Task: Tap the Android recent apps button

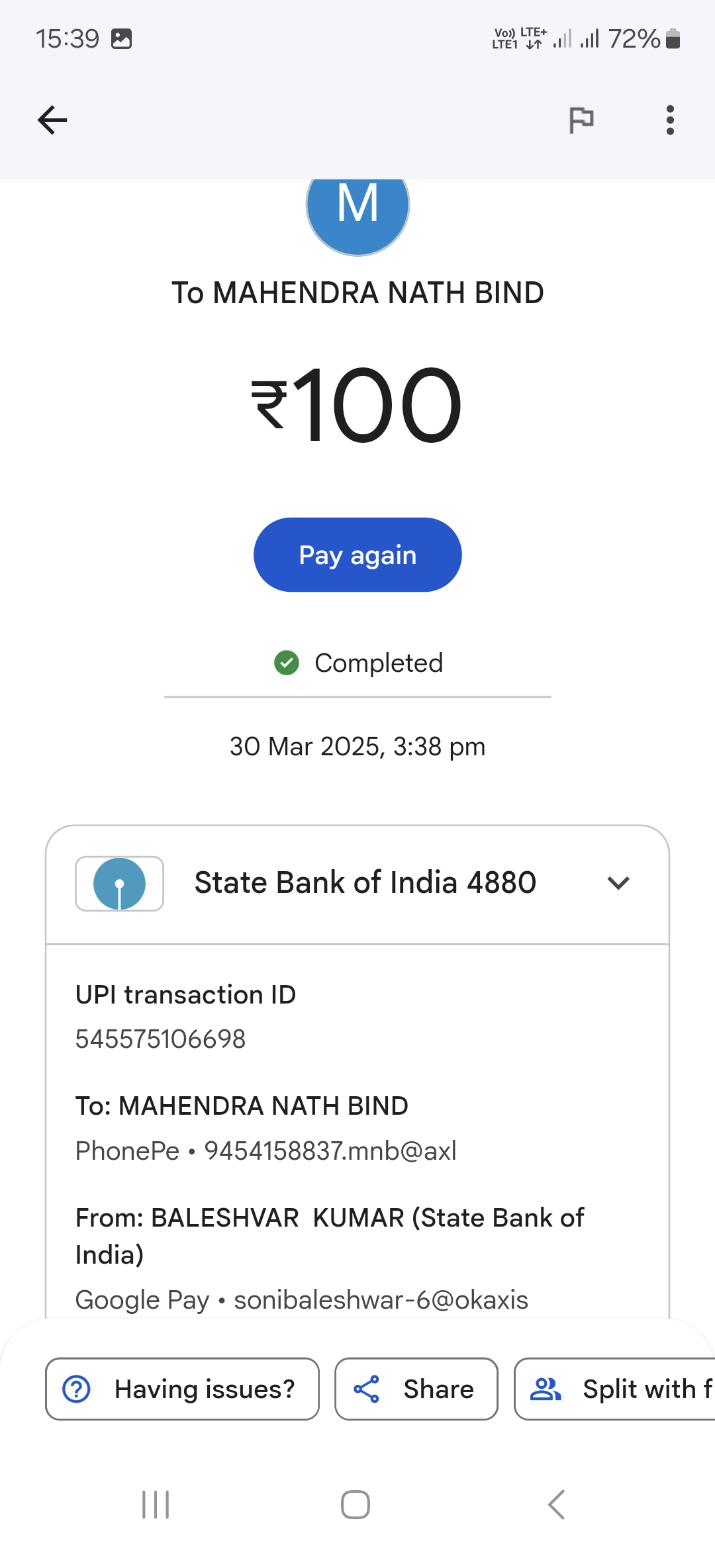Action: pyautogui.click(x=156, y=1505)
